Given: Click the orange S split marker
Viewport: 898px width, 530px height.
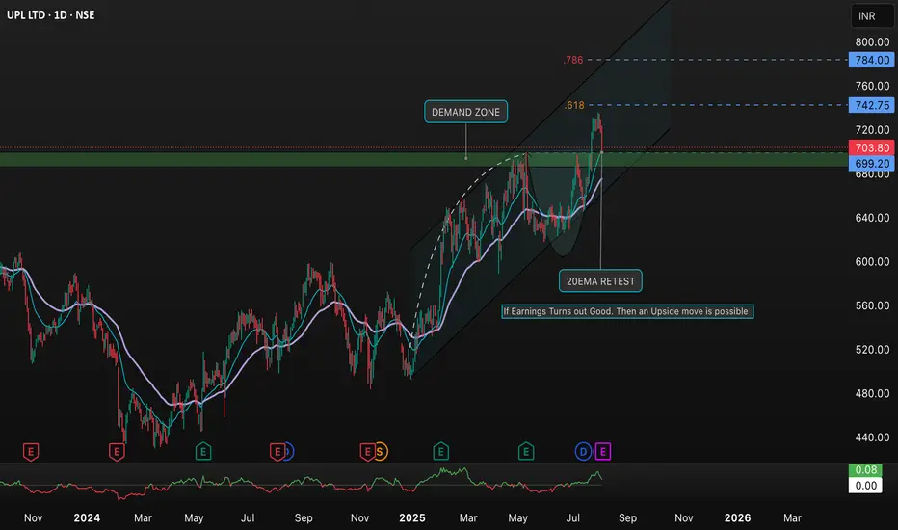Looking at the screenshot, I should [x=380, y=452].
